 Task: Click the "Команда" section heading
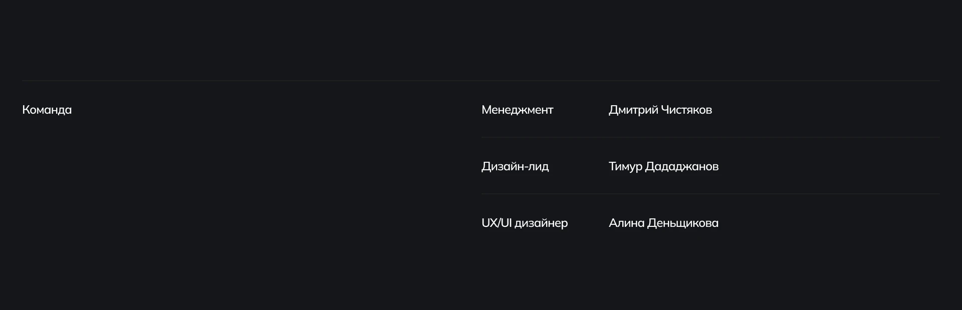[47, 110]
